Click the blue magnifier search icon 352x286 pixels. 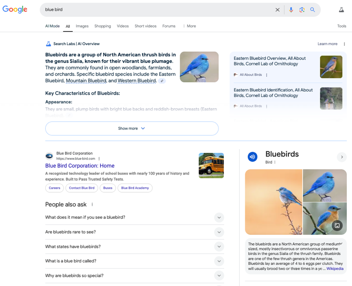[312, 10]
